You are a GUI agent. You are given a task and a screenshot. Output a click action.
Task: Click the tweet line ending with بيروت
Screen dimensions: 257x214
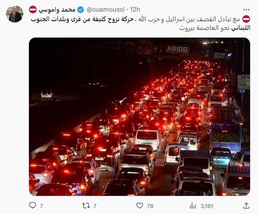pyautogui.click(x=215, y=28)
